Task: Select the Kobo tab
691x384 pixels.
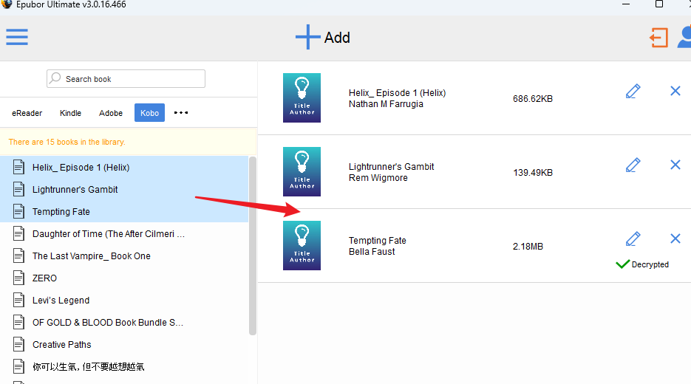Action: 149,113
